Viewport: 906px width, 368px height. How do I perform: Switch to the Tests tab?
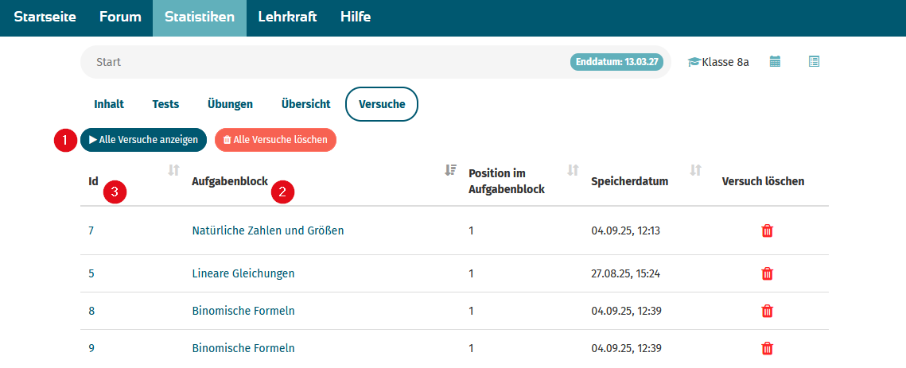pos(165,105)
